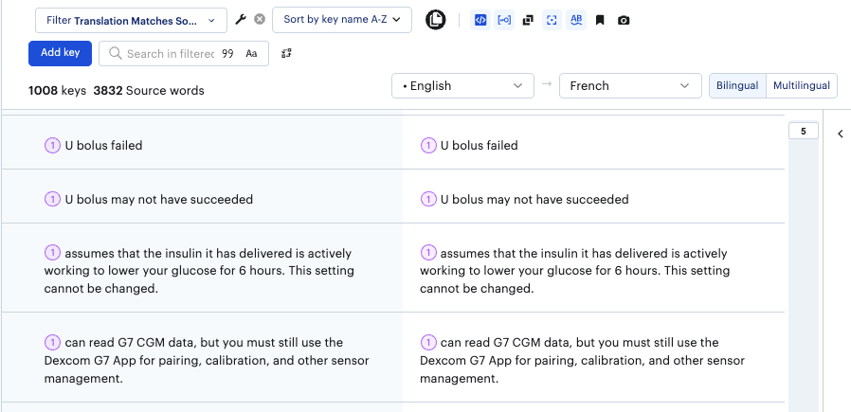Click the focus frame icon

point(552,20)
